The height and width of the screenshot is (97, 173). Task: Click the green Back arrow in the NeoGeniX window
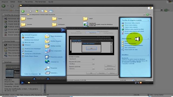[23, 11]
